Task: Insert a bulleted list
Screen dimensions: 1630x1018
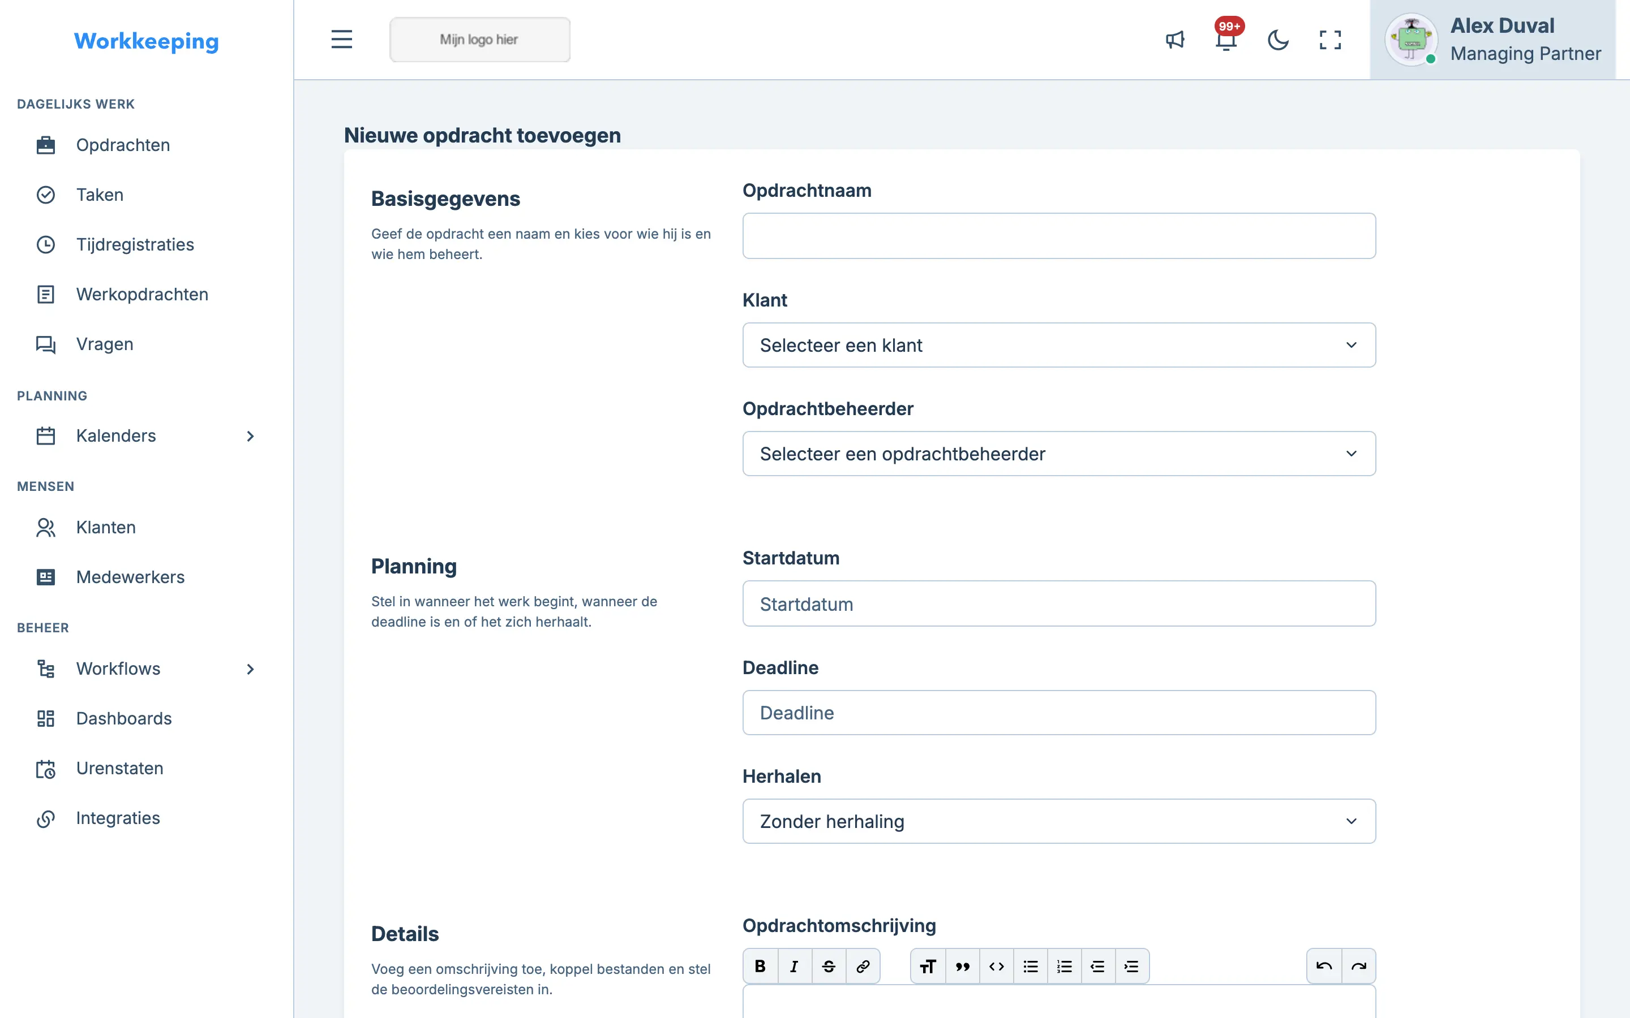Action: coord(1031,966)
